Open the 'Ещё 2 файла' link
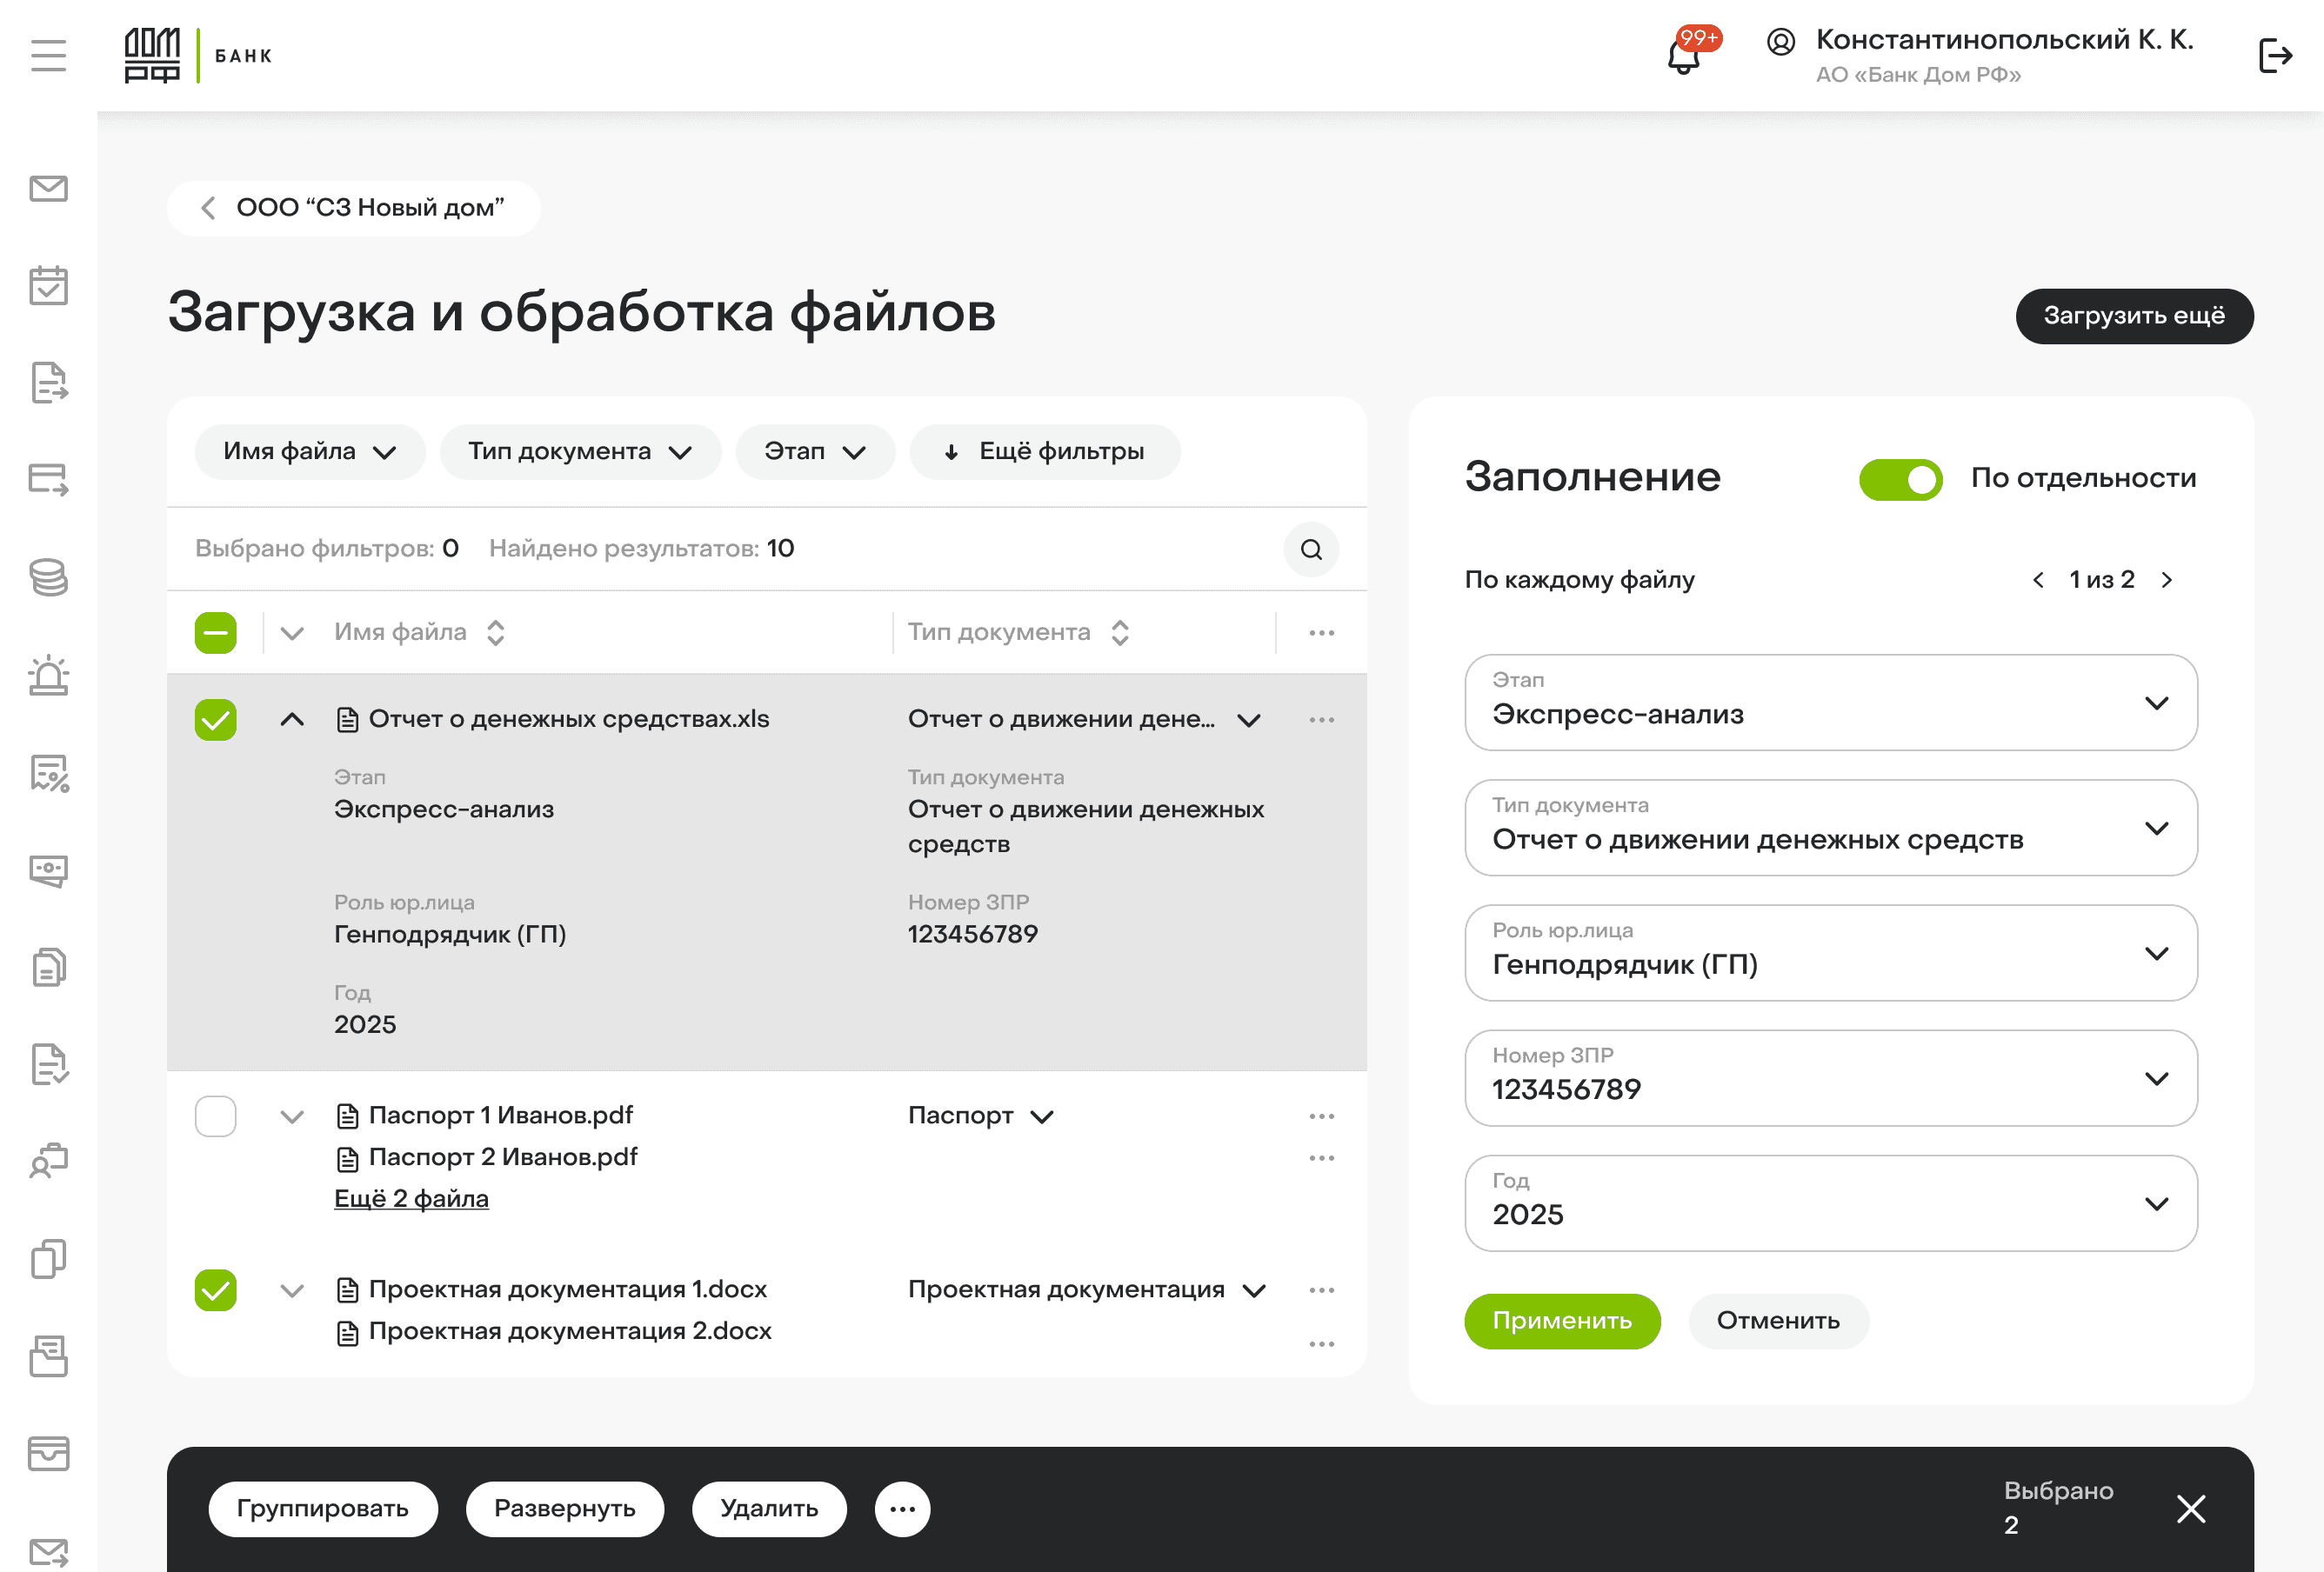 click(x=411, y=1198)
